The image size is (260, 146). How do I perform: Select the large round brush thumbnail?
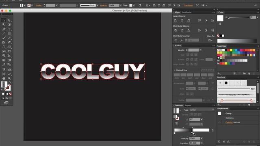click(226, 83)
